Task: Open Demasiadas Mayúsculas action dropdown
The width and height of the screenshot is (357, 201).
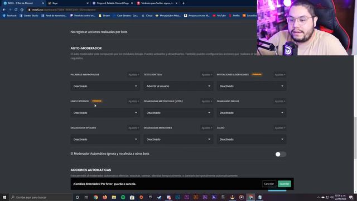Action: click(178, 113)
